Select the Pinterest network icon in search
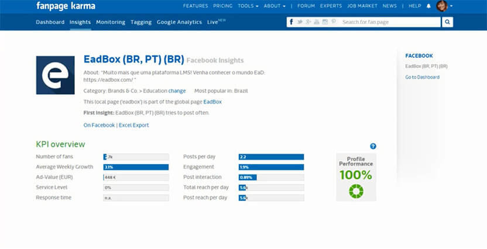 pyautogui.click(x=334, y=22)
